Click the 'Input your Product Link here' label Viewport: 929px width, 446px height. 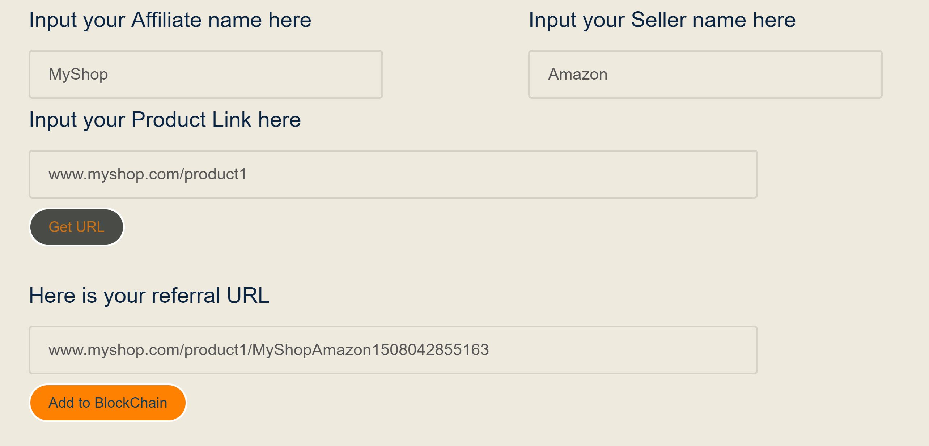tap(165, 120)
